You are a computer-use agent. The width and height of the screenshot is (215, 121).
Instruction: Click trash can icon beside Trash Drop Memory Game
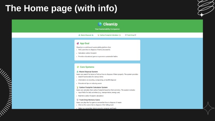(77, 100)
